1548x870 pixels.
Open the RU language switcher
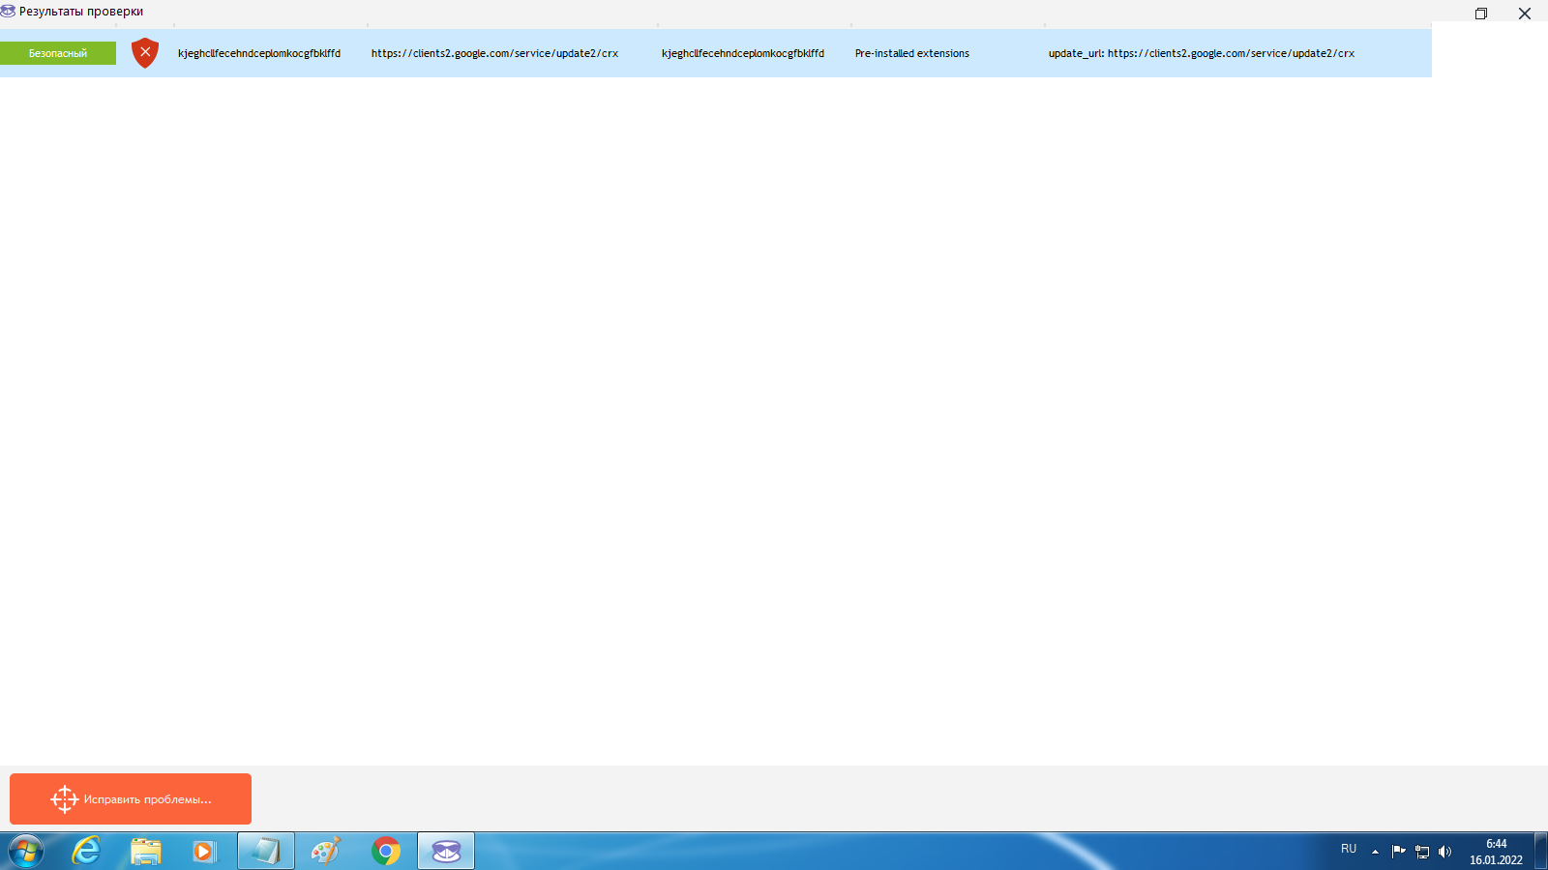click(1349, 849)
